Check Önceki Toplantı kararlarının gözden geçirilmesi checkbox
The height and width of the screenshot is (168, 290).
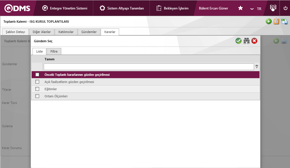[x=37, y=75]
